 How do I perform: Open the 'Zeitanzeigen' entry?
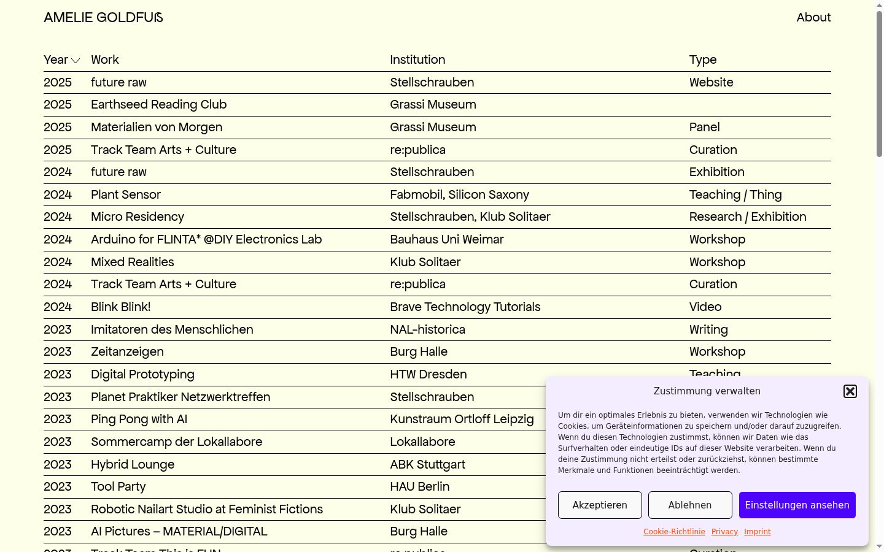coord(127,352)
